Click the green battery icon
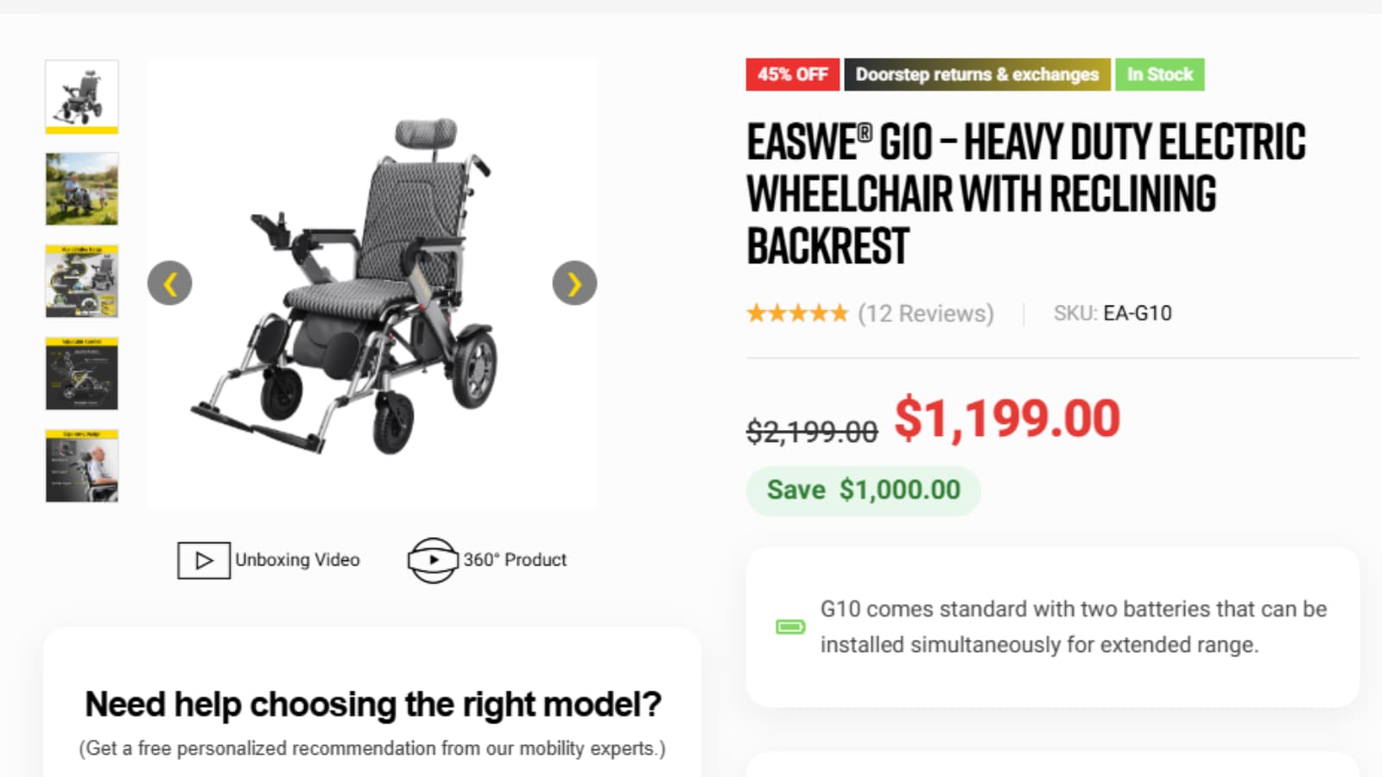Viewport: 1382px width, 777px height. 790,627
